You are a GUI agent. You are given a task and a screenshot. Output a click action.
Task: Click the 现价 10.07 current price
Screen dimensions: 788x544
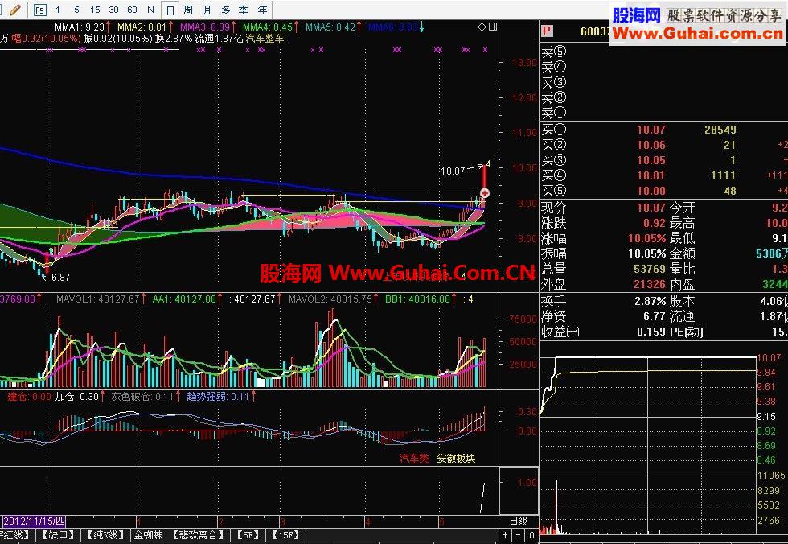[651, 208]
